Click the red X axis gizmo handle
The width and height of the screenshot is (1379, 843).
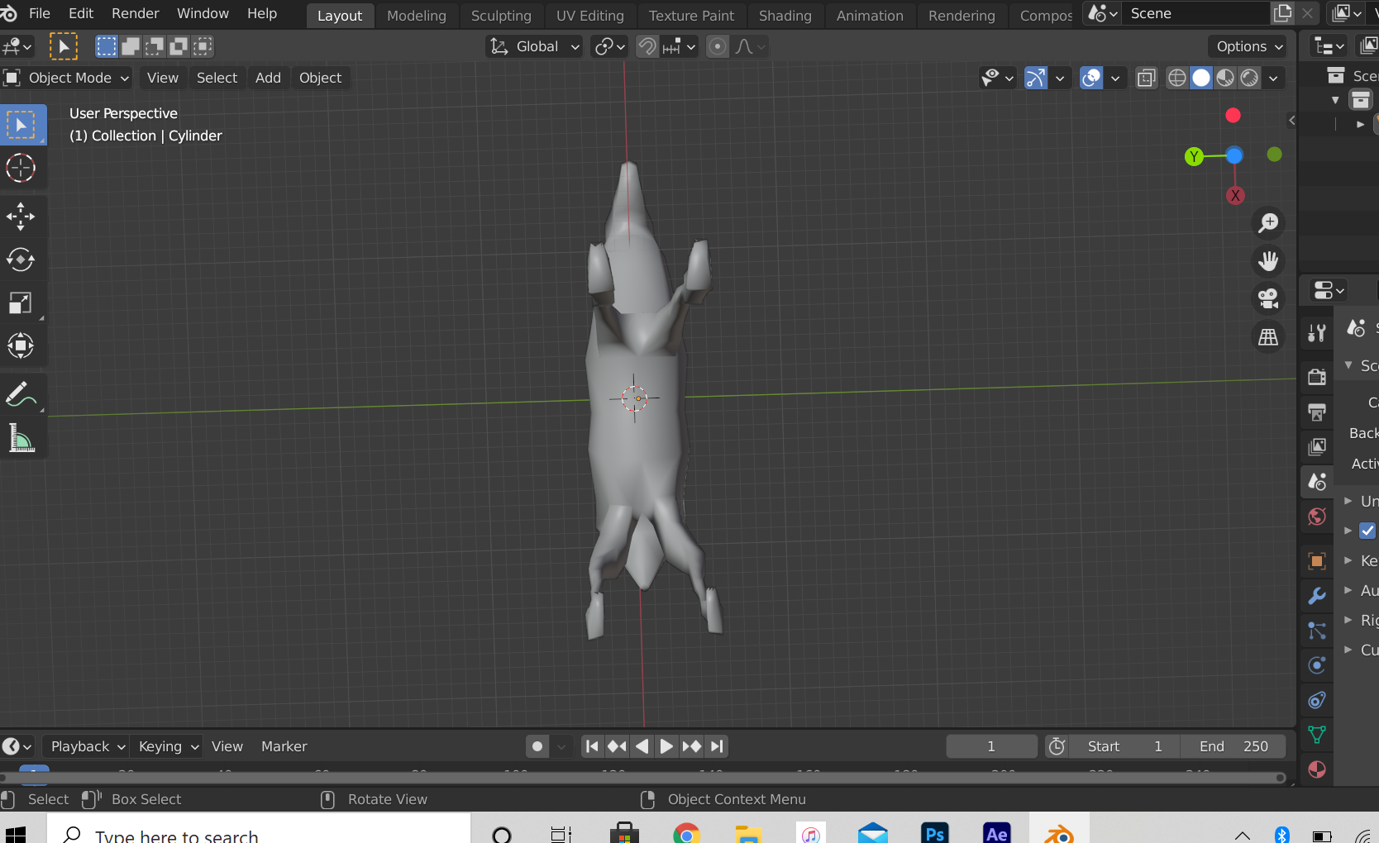pyautogui.click(x=1235, y=196)
